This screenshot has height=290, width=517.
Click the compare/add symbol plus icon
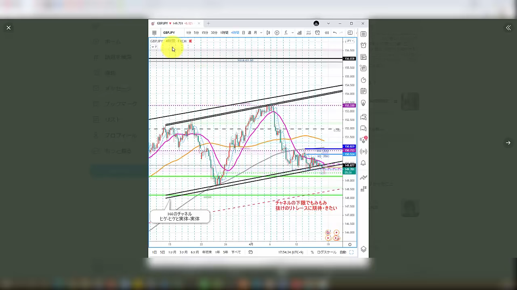point(277,33)
